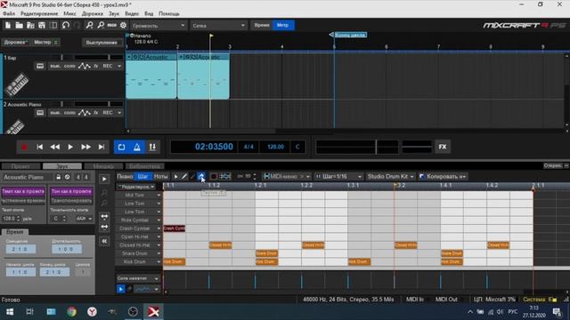Switch editor to Пиано view
Viewport: 570px width, 320px height.
[x=125, y=176]
